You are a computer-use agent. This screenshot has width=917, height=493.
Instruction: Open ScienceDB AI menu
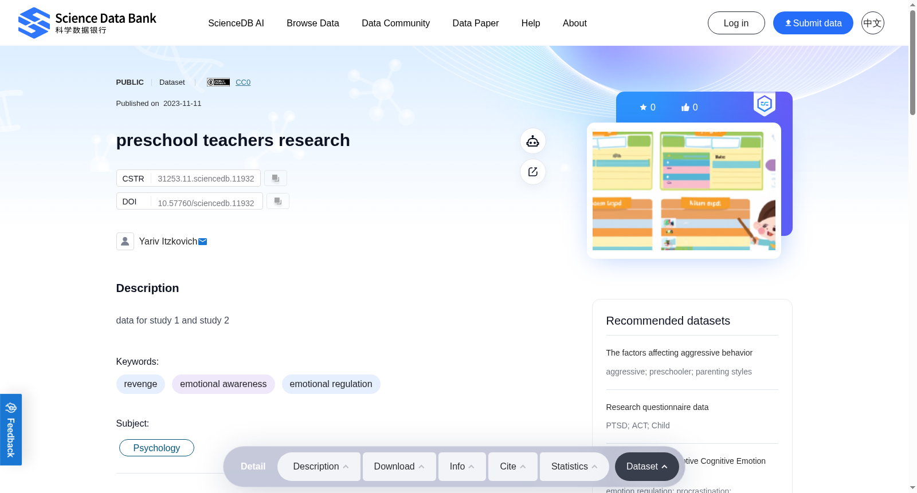click(236, 23)
